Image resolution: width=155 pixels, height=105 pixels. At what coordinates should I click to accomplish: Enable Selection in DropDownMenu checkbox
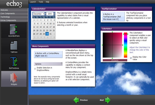[x=35, y=69]
